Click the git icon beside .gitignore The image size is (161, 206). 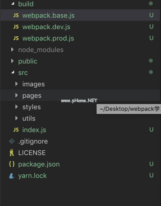tap(12, 141)
